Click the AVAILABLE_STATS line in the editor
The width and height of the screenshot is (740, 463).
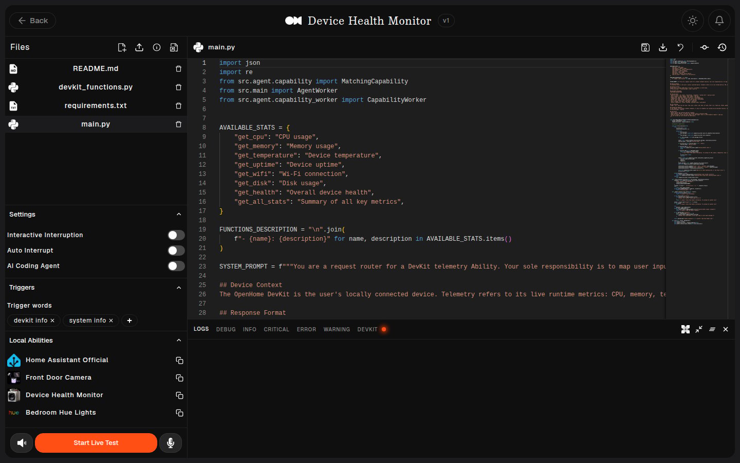pyautogui.click(x=255, y=128)
